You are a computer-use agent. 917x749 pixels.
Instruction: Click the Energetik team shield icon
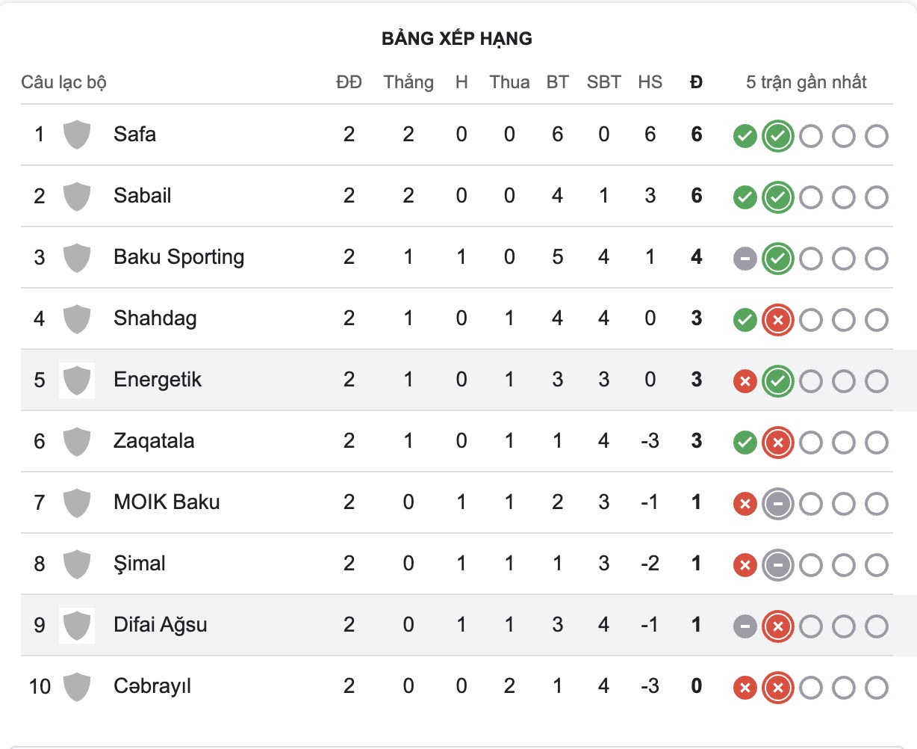(x=77, y=380)
